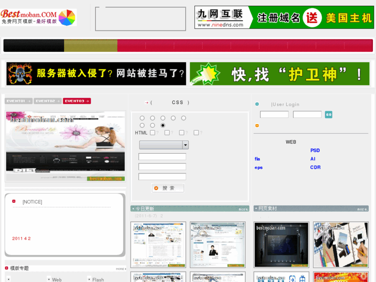Switch to the EVENT02 tab
This screenshot has height=282, width=376.
coord(48,101)
